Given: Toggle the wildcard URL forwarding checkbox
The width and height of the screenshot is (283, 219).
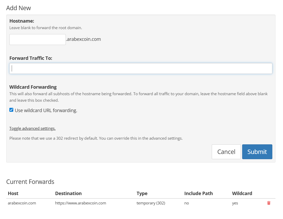Looking at the screenshot, I should (x=11, y=110).
